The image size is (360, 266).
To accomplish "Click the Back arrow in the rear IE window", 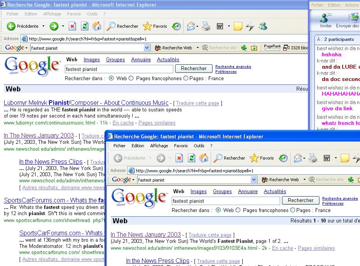I will click(11, 26).
